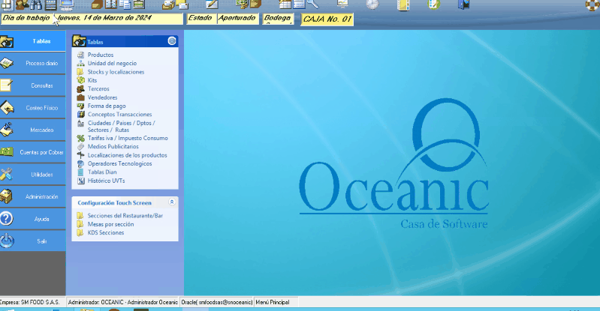This screenshot has width=600, height=311.
Task: Open Unidad del negocio
Action: (x=112, y=64)
